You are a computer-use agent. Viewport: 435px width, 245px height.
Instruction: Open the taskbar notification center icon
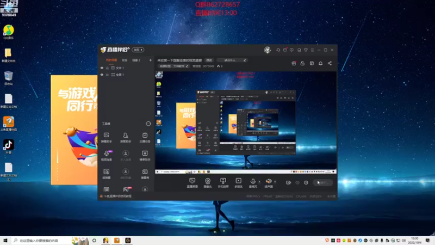click(427, 241)
